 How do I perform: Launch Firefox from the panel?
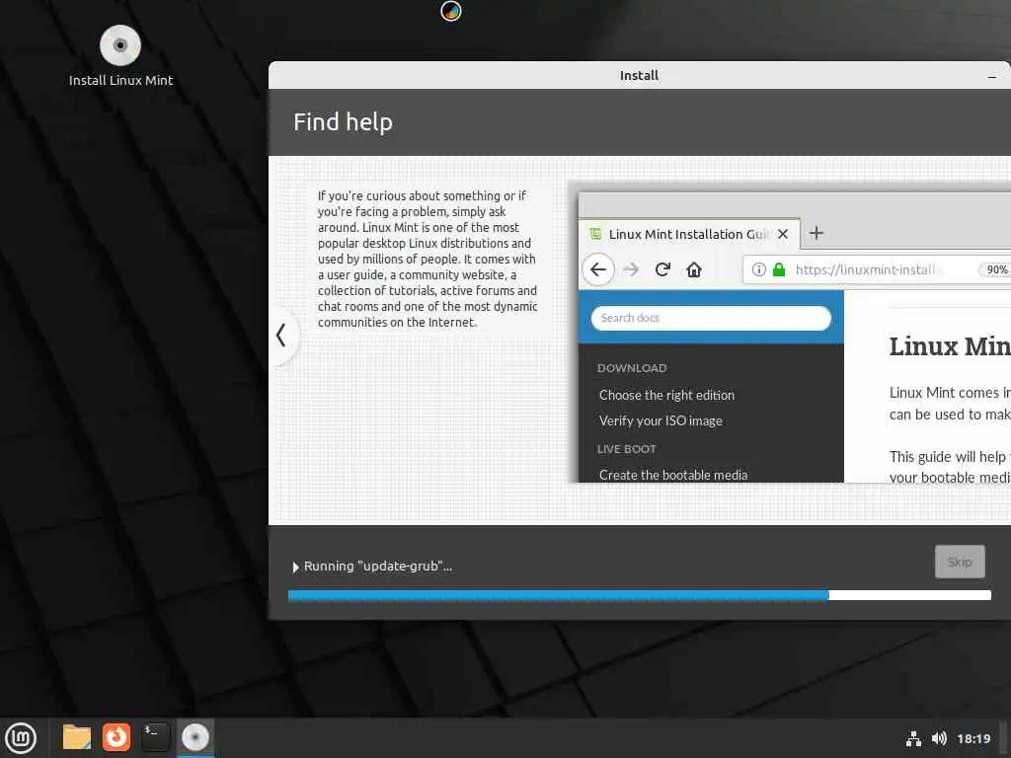[x=117, y=737]
